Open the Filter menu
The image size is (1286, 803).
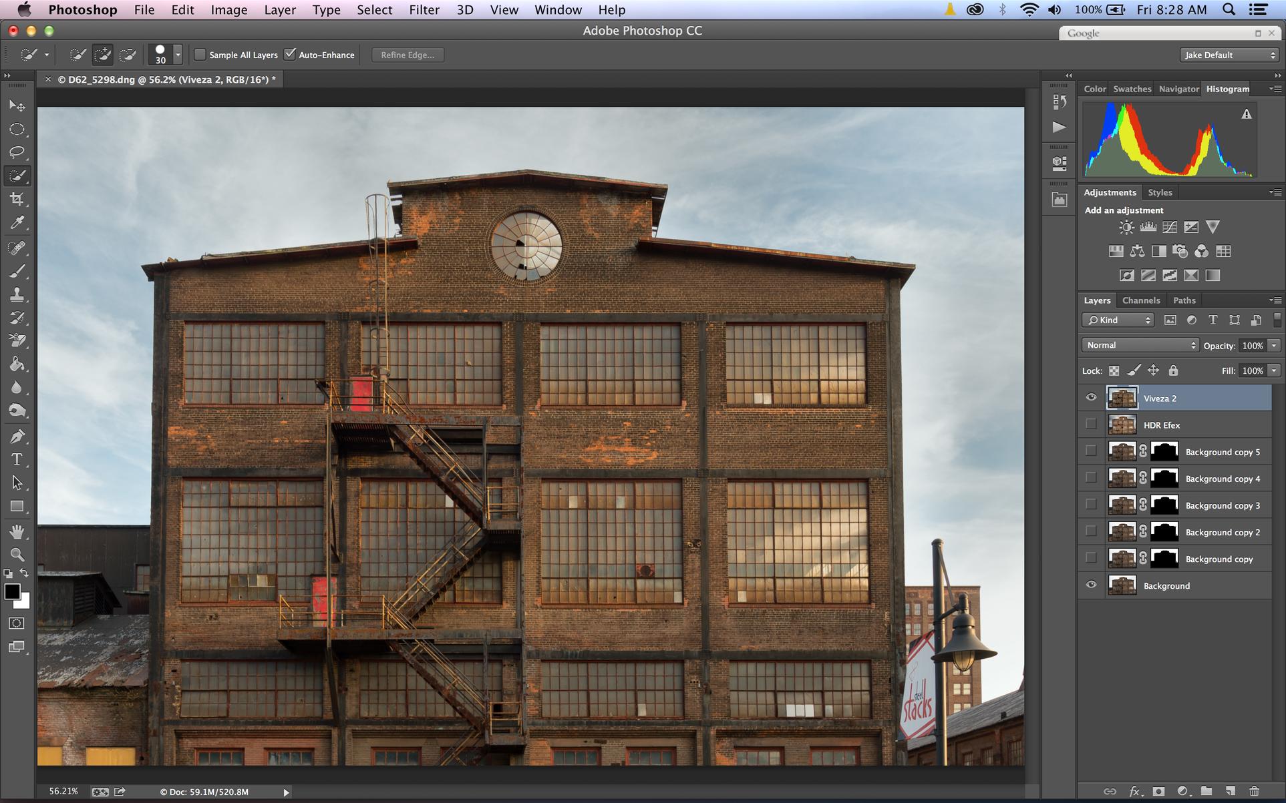tap(424, 10)
